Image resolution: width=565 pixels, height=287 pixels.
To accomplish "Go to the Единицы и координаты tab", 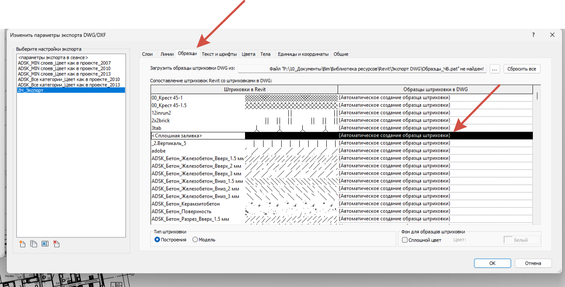I will [303, 54].
